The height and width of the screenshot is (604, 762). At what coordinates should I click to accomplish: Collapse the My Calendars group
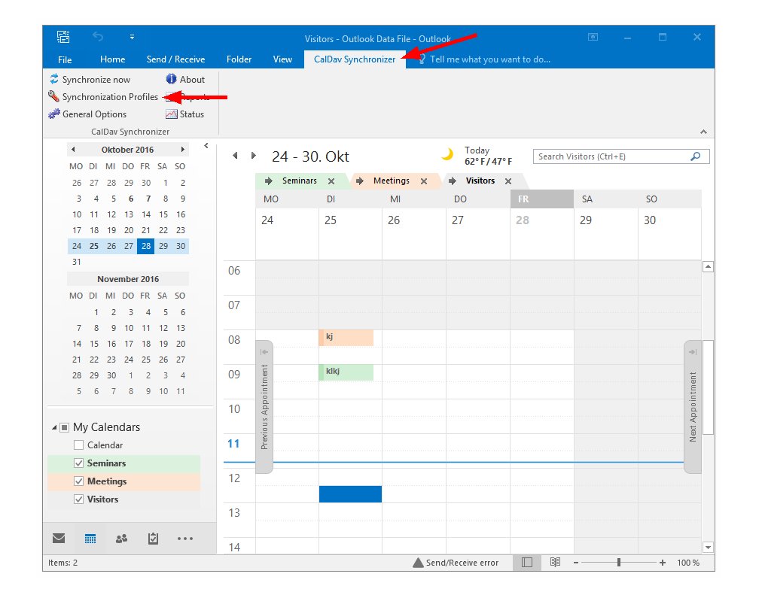pyautogui.click(x=54, y=428)
